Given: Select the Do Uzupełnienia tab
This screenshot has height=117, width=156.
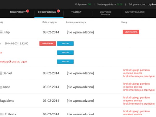Looking at the screenshot, I should pyautogui.click(x=47, y=12).
